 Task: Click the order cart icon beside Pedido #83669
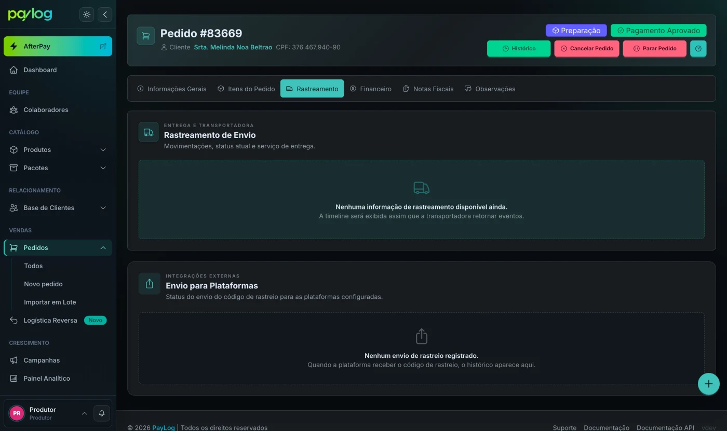[x=146, y=36]
